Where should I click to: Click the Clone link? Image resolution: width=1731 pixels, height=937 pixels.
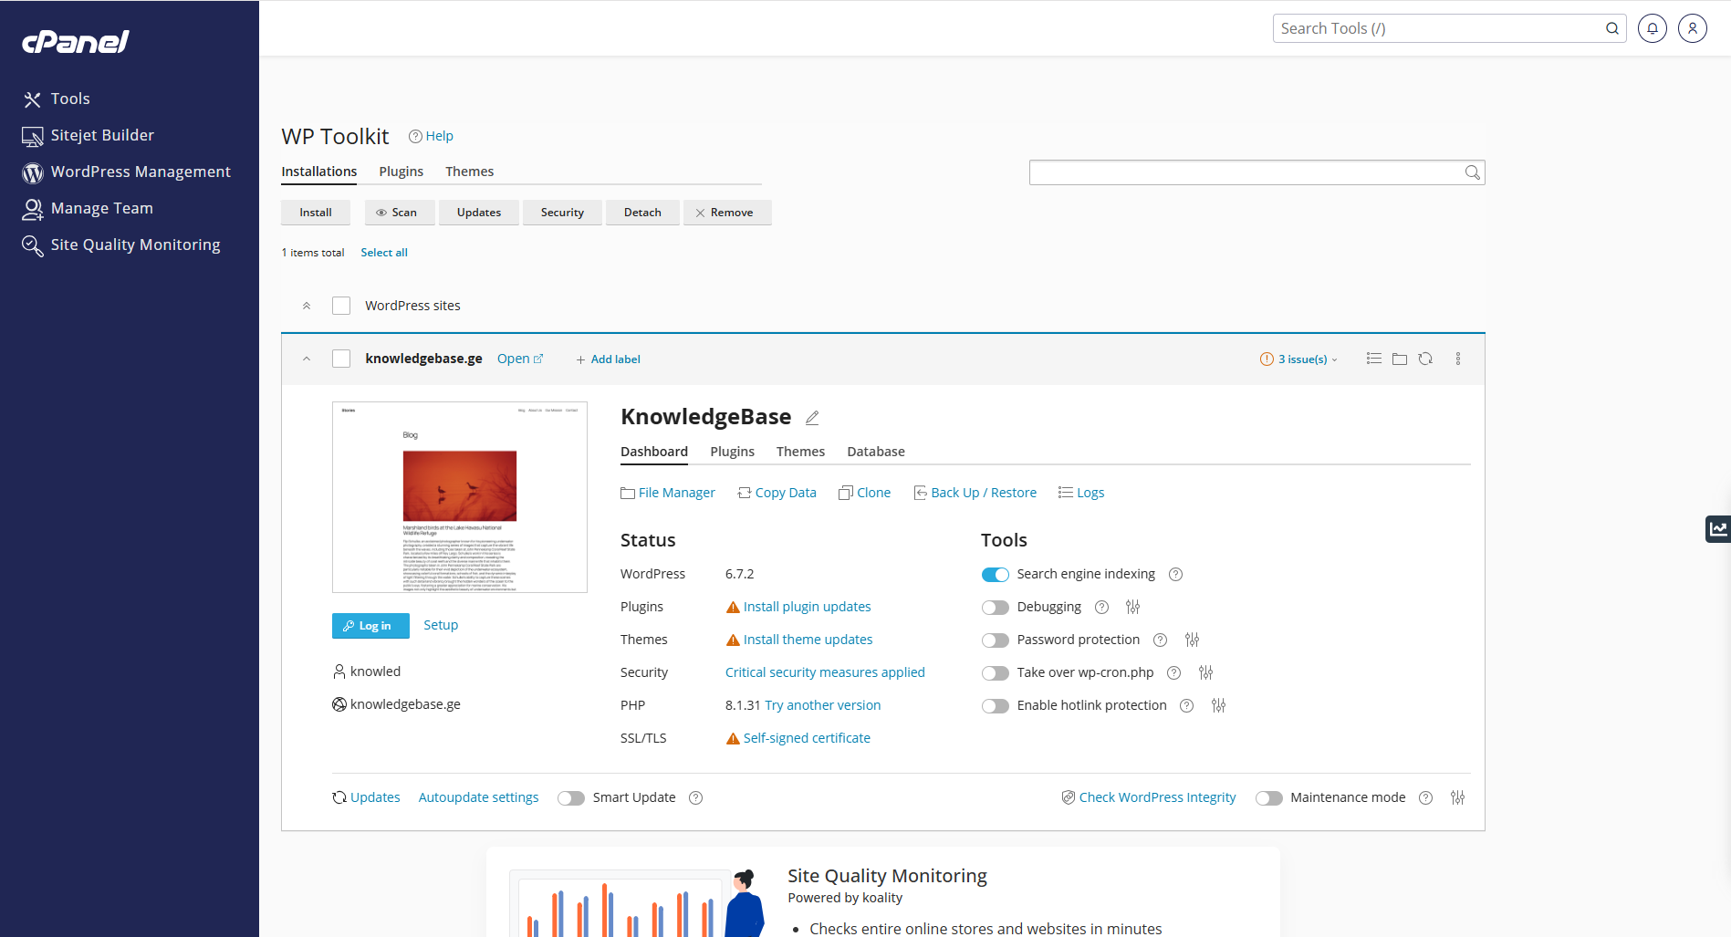pos(864,493)
